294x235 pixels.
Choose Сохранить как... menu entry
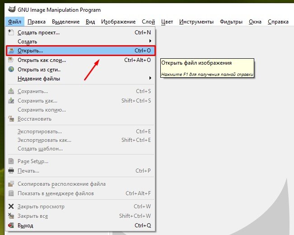click(80, 101)
